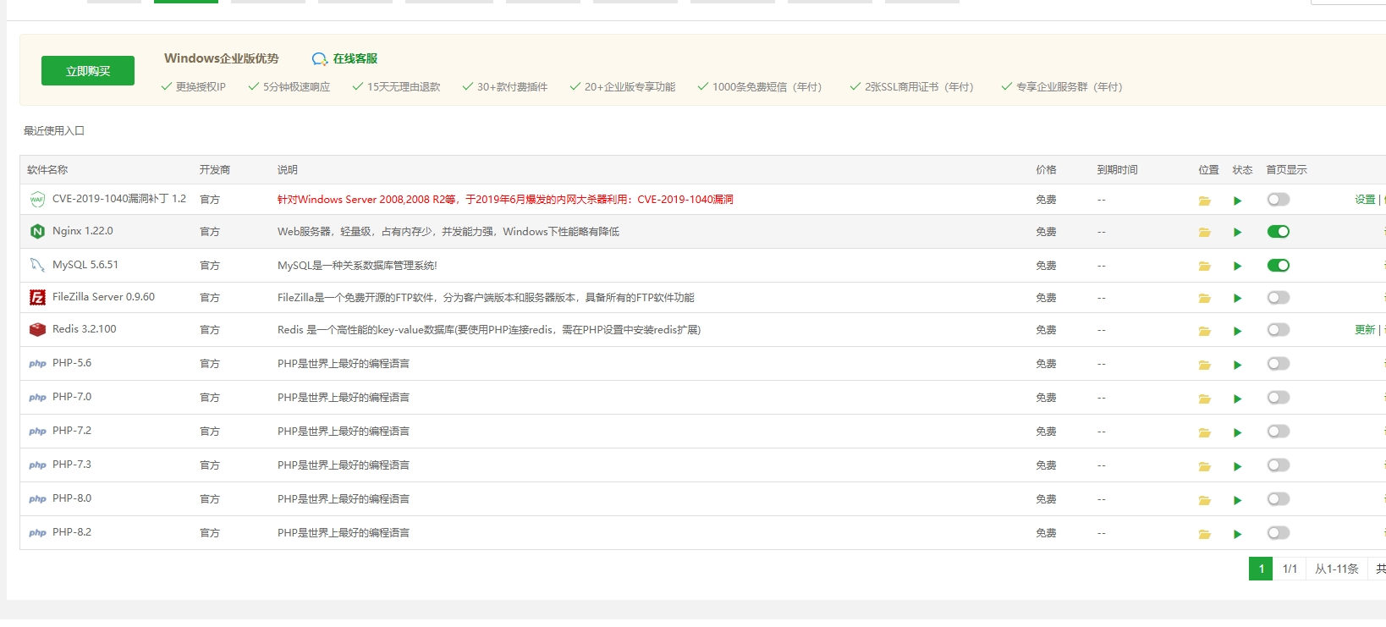Click the MySQL dolphin logo icon
This screenshot has height=627, width=1386.
pos(37,265)
